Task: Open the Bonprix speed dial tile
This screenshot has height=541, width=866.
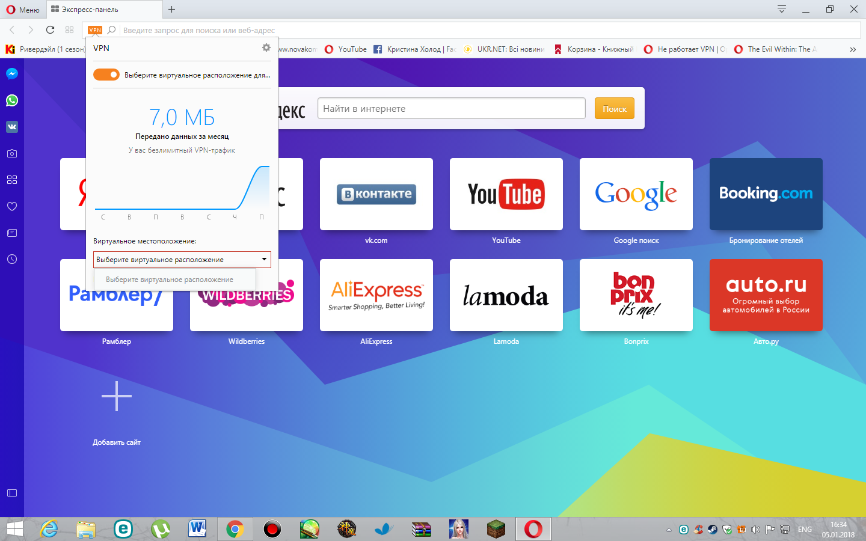Action: point(636,295)
